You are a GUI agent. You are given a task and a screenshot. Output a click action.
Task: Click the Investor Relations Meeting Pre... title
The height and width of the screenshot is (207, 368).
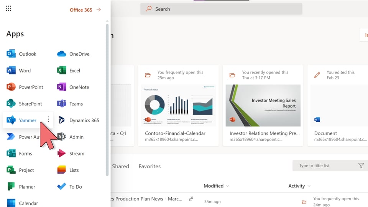tap(264, 133)
